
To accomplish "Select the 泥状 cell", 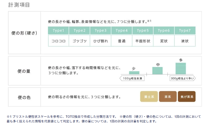I will (x=164, y=41).
